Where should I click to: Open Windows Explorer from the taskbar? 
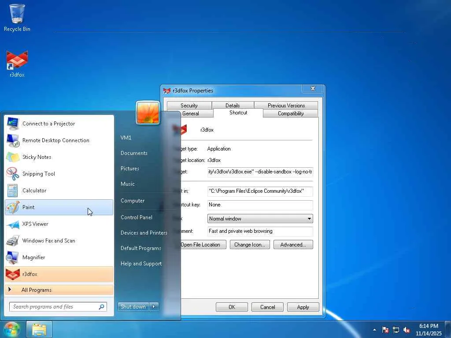39,329
